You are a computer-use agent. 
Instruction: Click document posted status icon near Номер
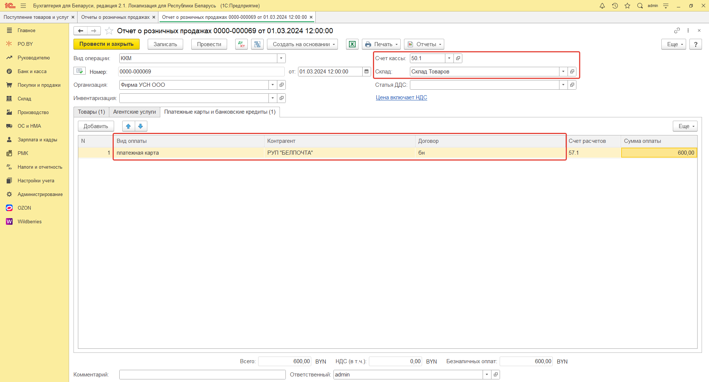pos(79,71)
